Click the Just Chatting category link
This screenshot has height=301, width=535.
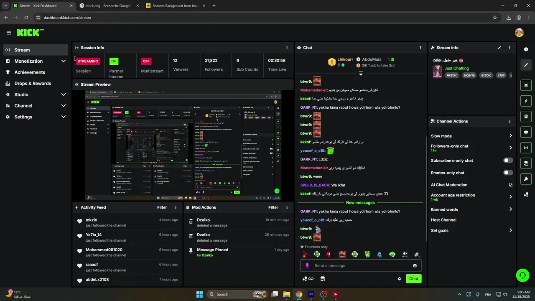click(x=456, y=68)
